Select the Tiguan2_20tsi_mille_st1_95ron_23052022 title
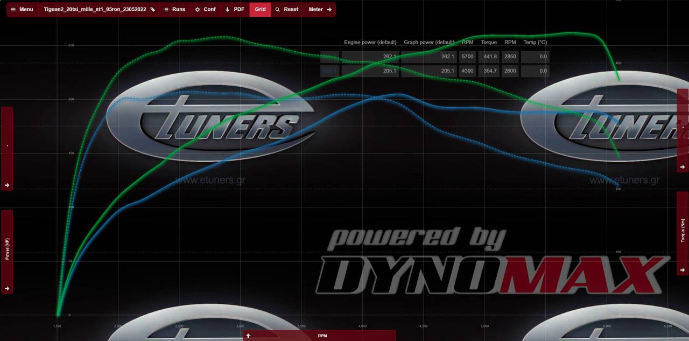The width and height of the screenshot is (689, 341). [x=96, y=10]
